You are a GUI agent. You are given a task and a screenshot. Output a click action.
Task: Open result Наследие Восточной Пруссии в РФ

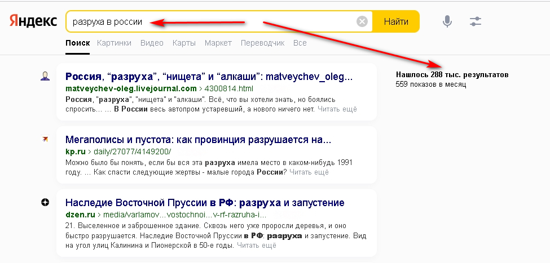205,203
